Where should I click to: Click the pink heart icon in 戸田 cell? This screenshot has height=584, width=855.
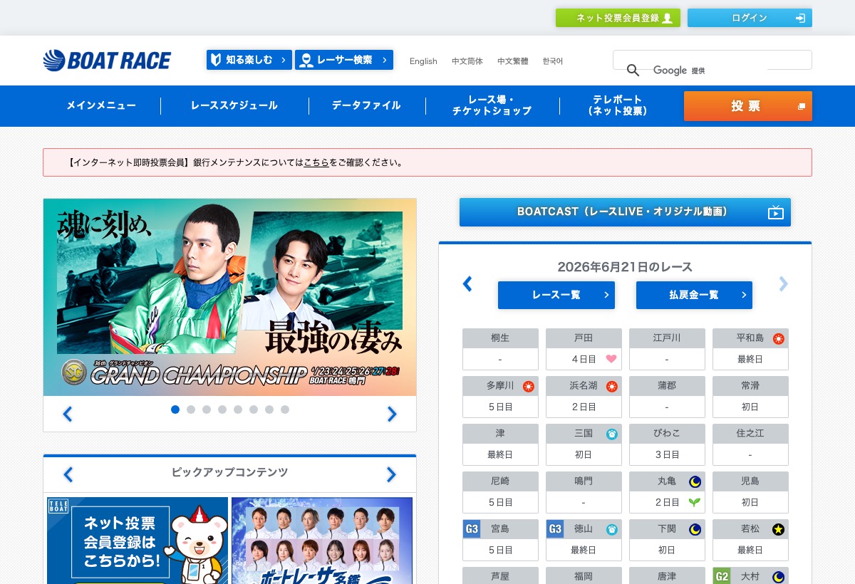pos(611,359)
